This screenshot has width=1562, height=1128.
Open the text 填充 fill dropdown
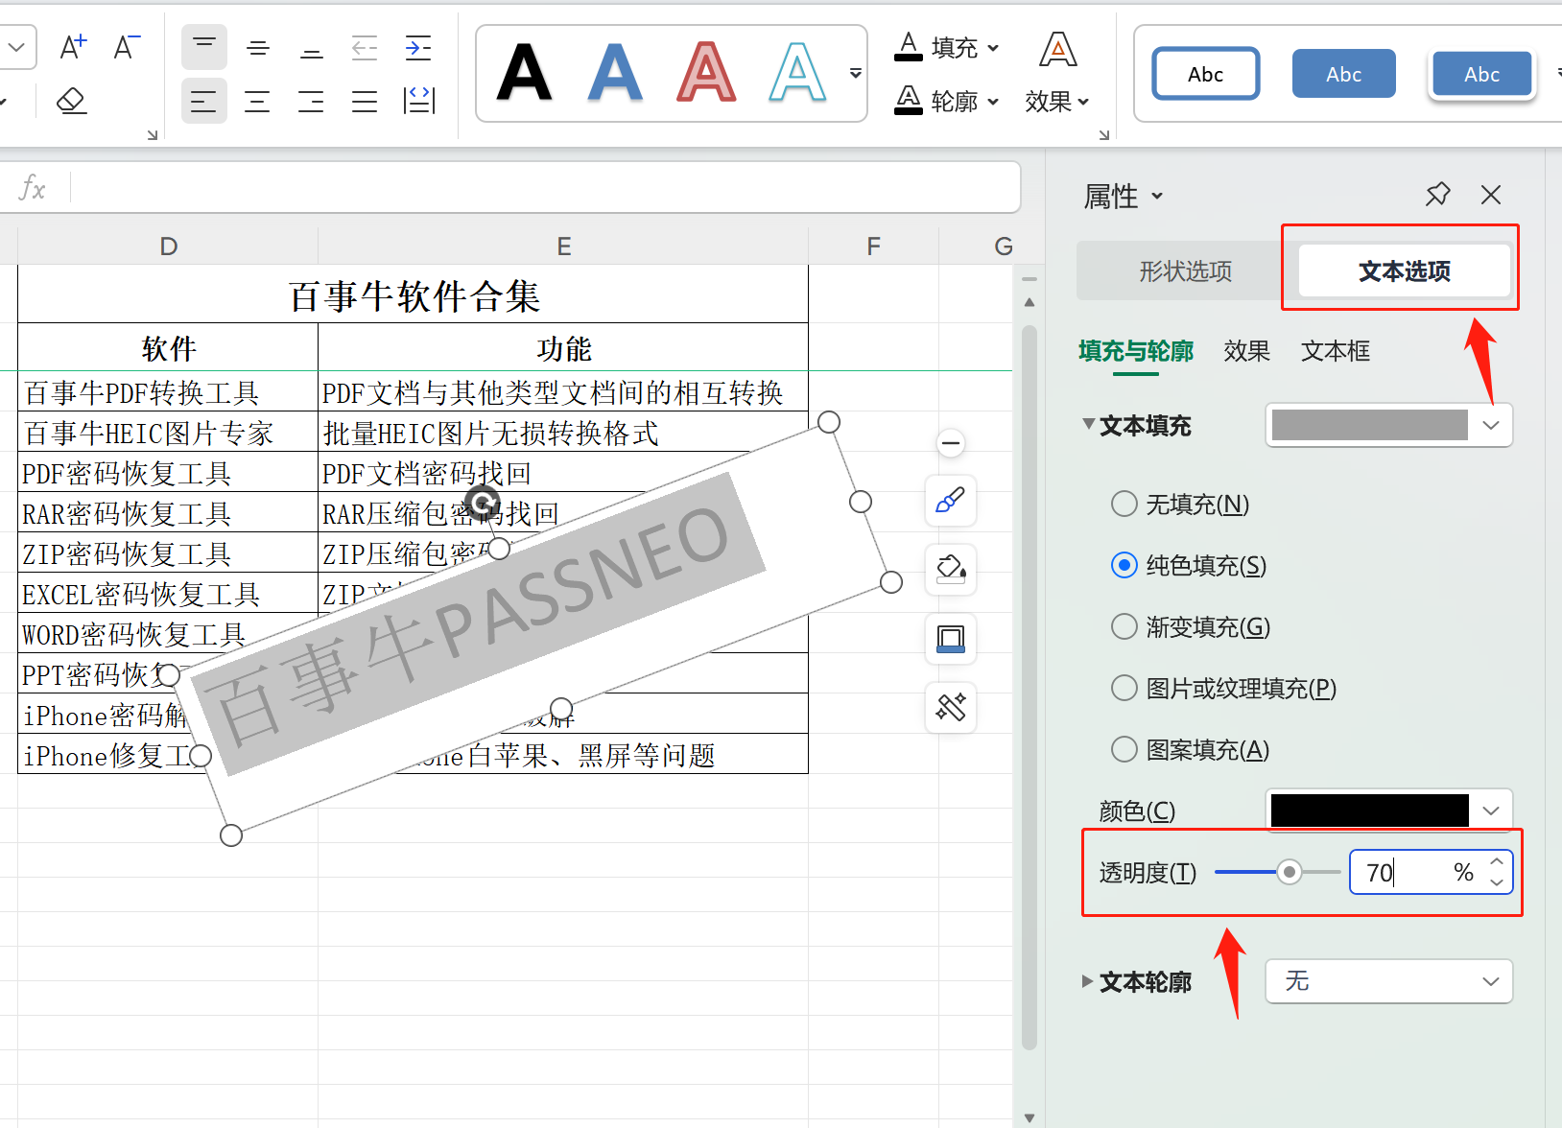click(x=947, y=47)
